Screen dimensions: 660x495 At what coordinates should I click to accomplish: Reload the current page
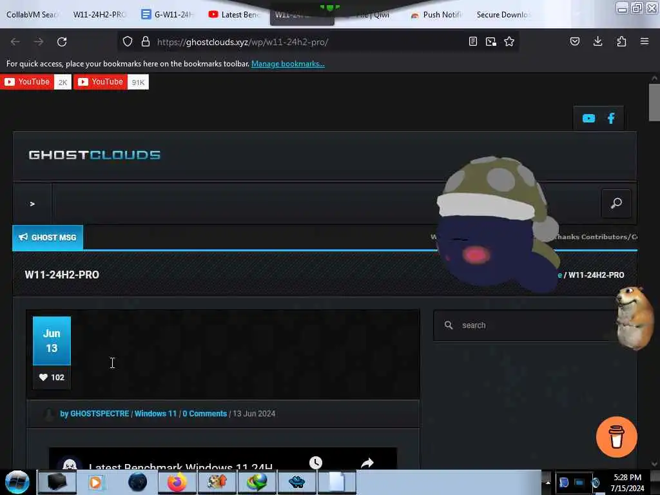62,42
